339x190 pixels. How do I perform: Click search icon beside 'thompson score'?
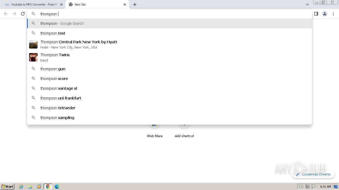click(33, 79)
